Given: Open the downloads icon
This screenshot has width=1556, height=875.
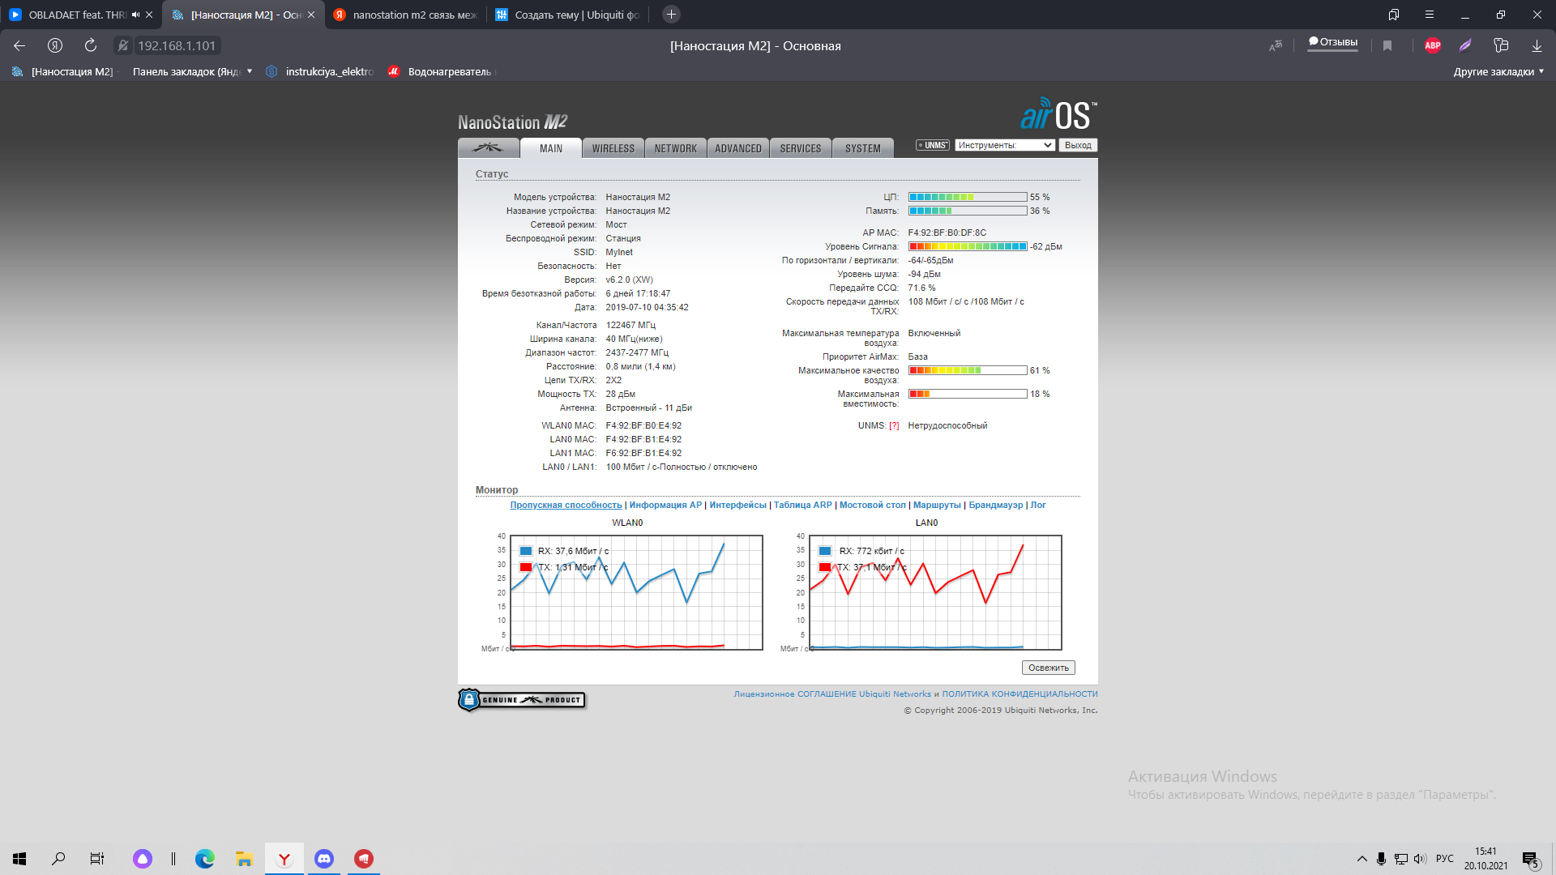Looking at the screenshot, I should coord(1537,46).
